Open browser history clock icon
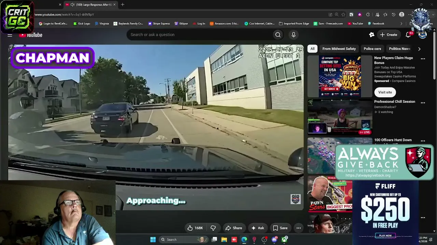 (394, 15)
